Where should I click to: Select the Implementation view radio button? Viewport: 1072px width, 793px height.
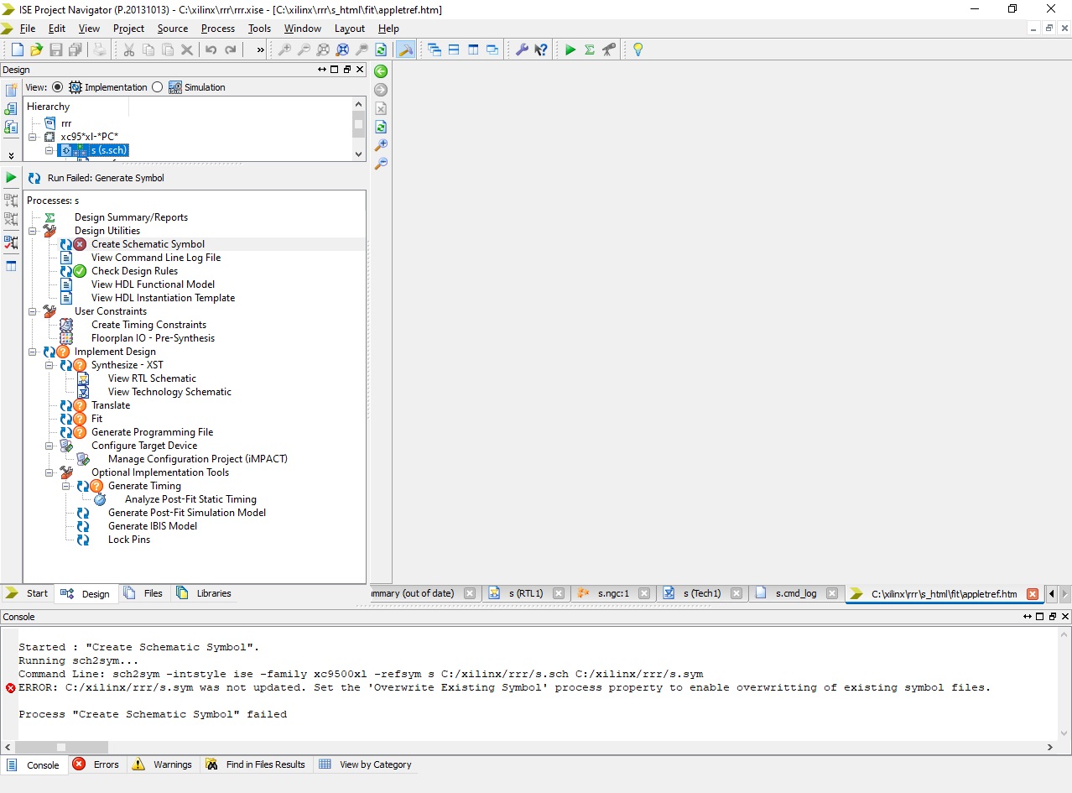pos(57,87)
